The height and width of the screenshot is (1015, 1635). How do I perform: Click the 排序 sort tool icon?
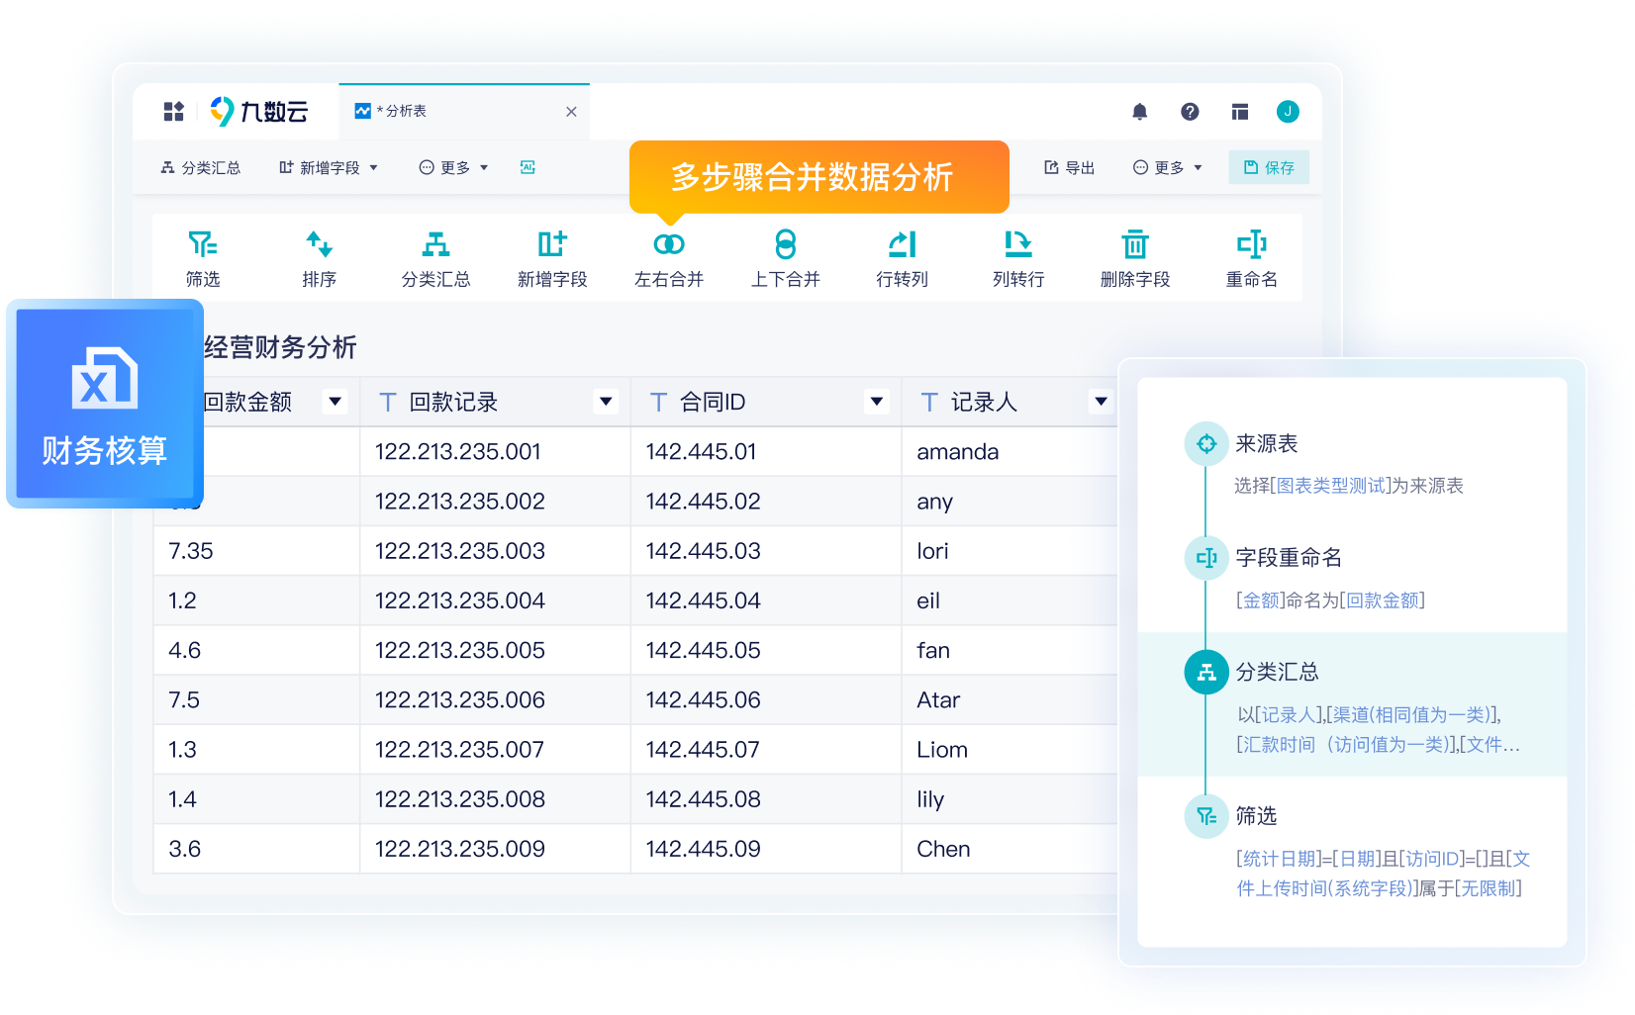coord(319,245)
